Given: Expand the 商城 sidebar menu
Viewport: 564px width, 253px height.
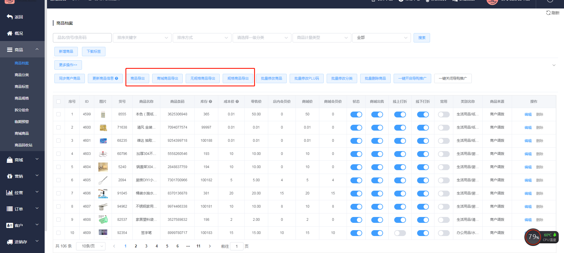Looking at the screenshot, I should 37,159.
